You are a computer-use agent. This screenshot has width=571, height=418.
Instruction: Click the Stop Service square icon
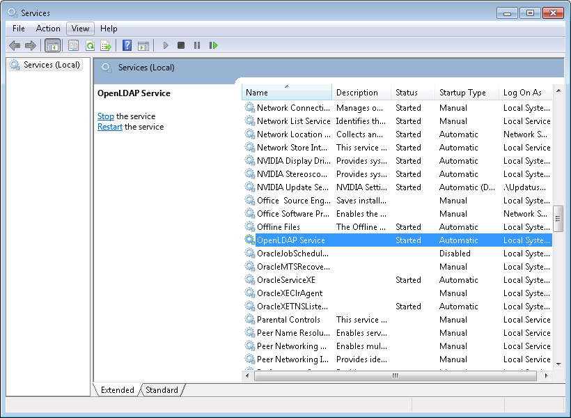pyautogui.click(x=181, y=45)
